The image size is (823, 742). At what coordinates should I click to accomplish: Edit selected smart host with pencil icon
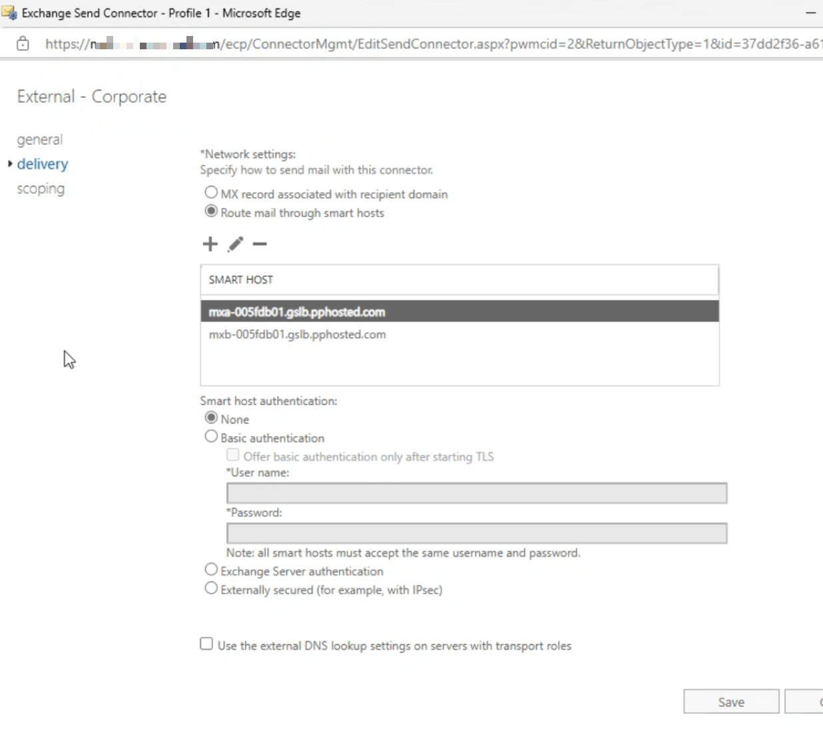(x=235, y=244)
